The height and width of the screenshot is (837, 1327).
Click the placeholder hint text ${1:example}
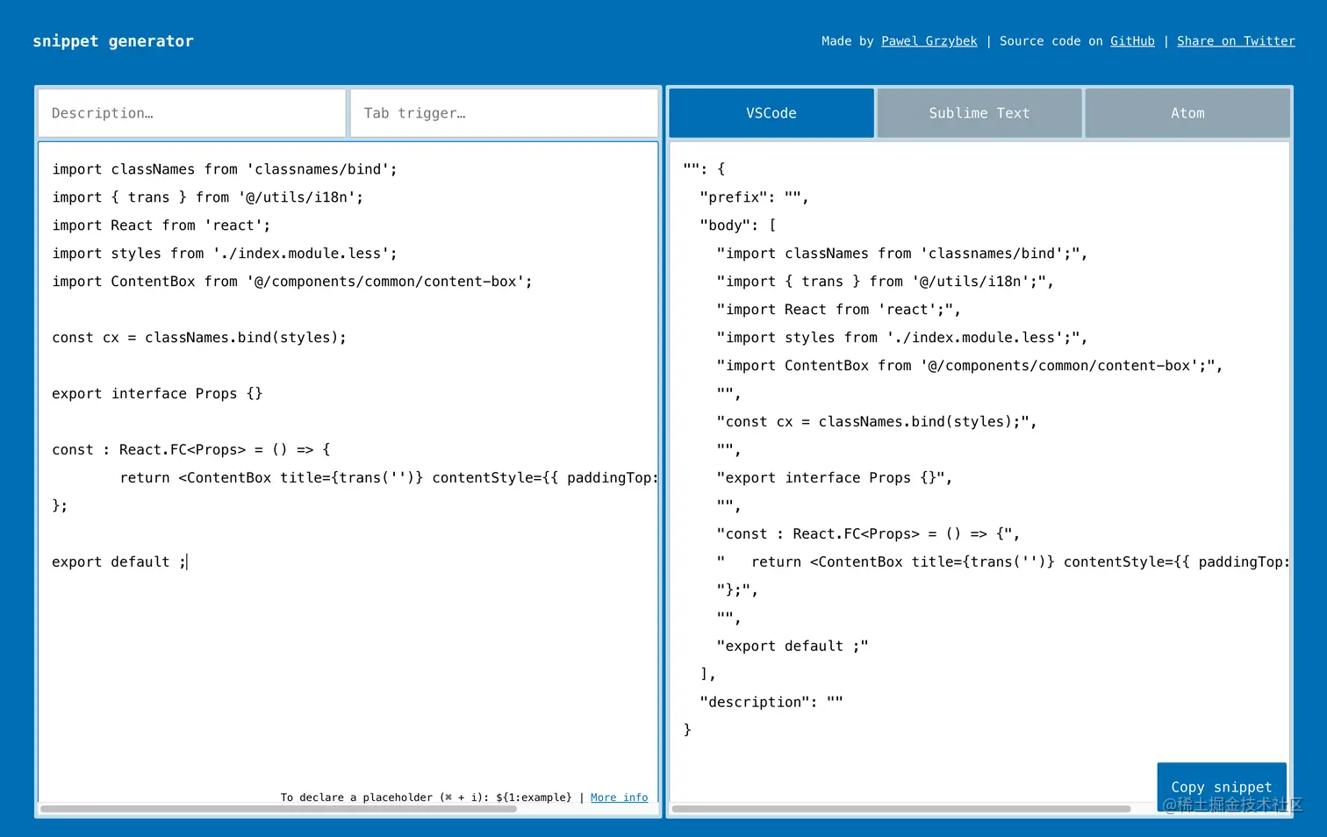534,798
